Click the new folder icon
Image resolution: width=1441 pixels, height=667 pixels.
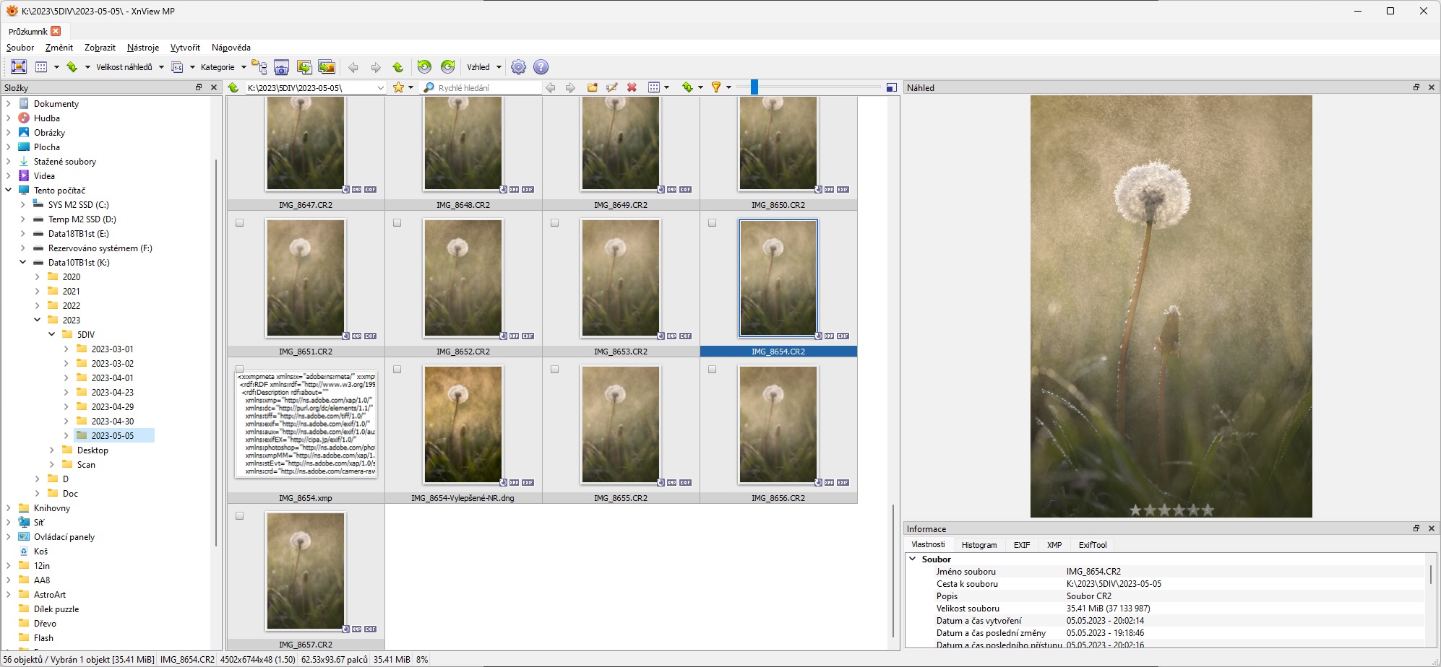point(593,87)
